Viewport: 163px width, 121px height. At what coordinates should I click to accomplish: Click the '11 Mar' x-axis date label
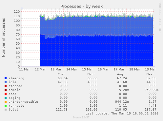[x=25, y=69]
